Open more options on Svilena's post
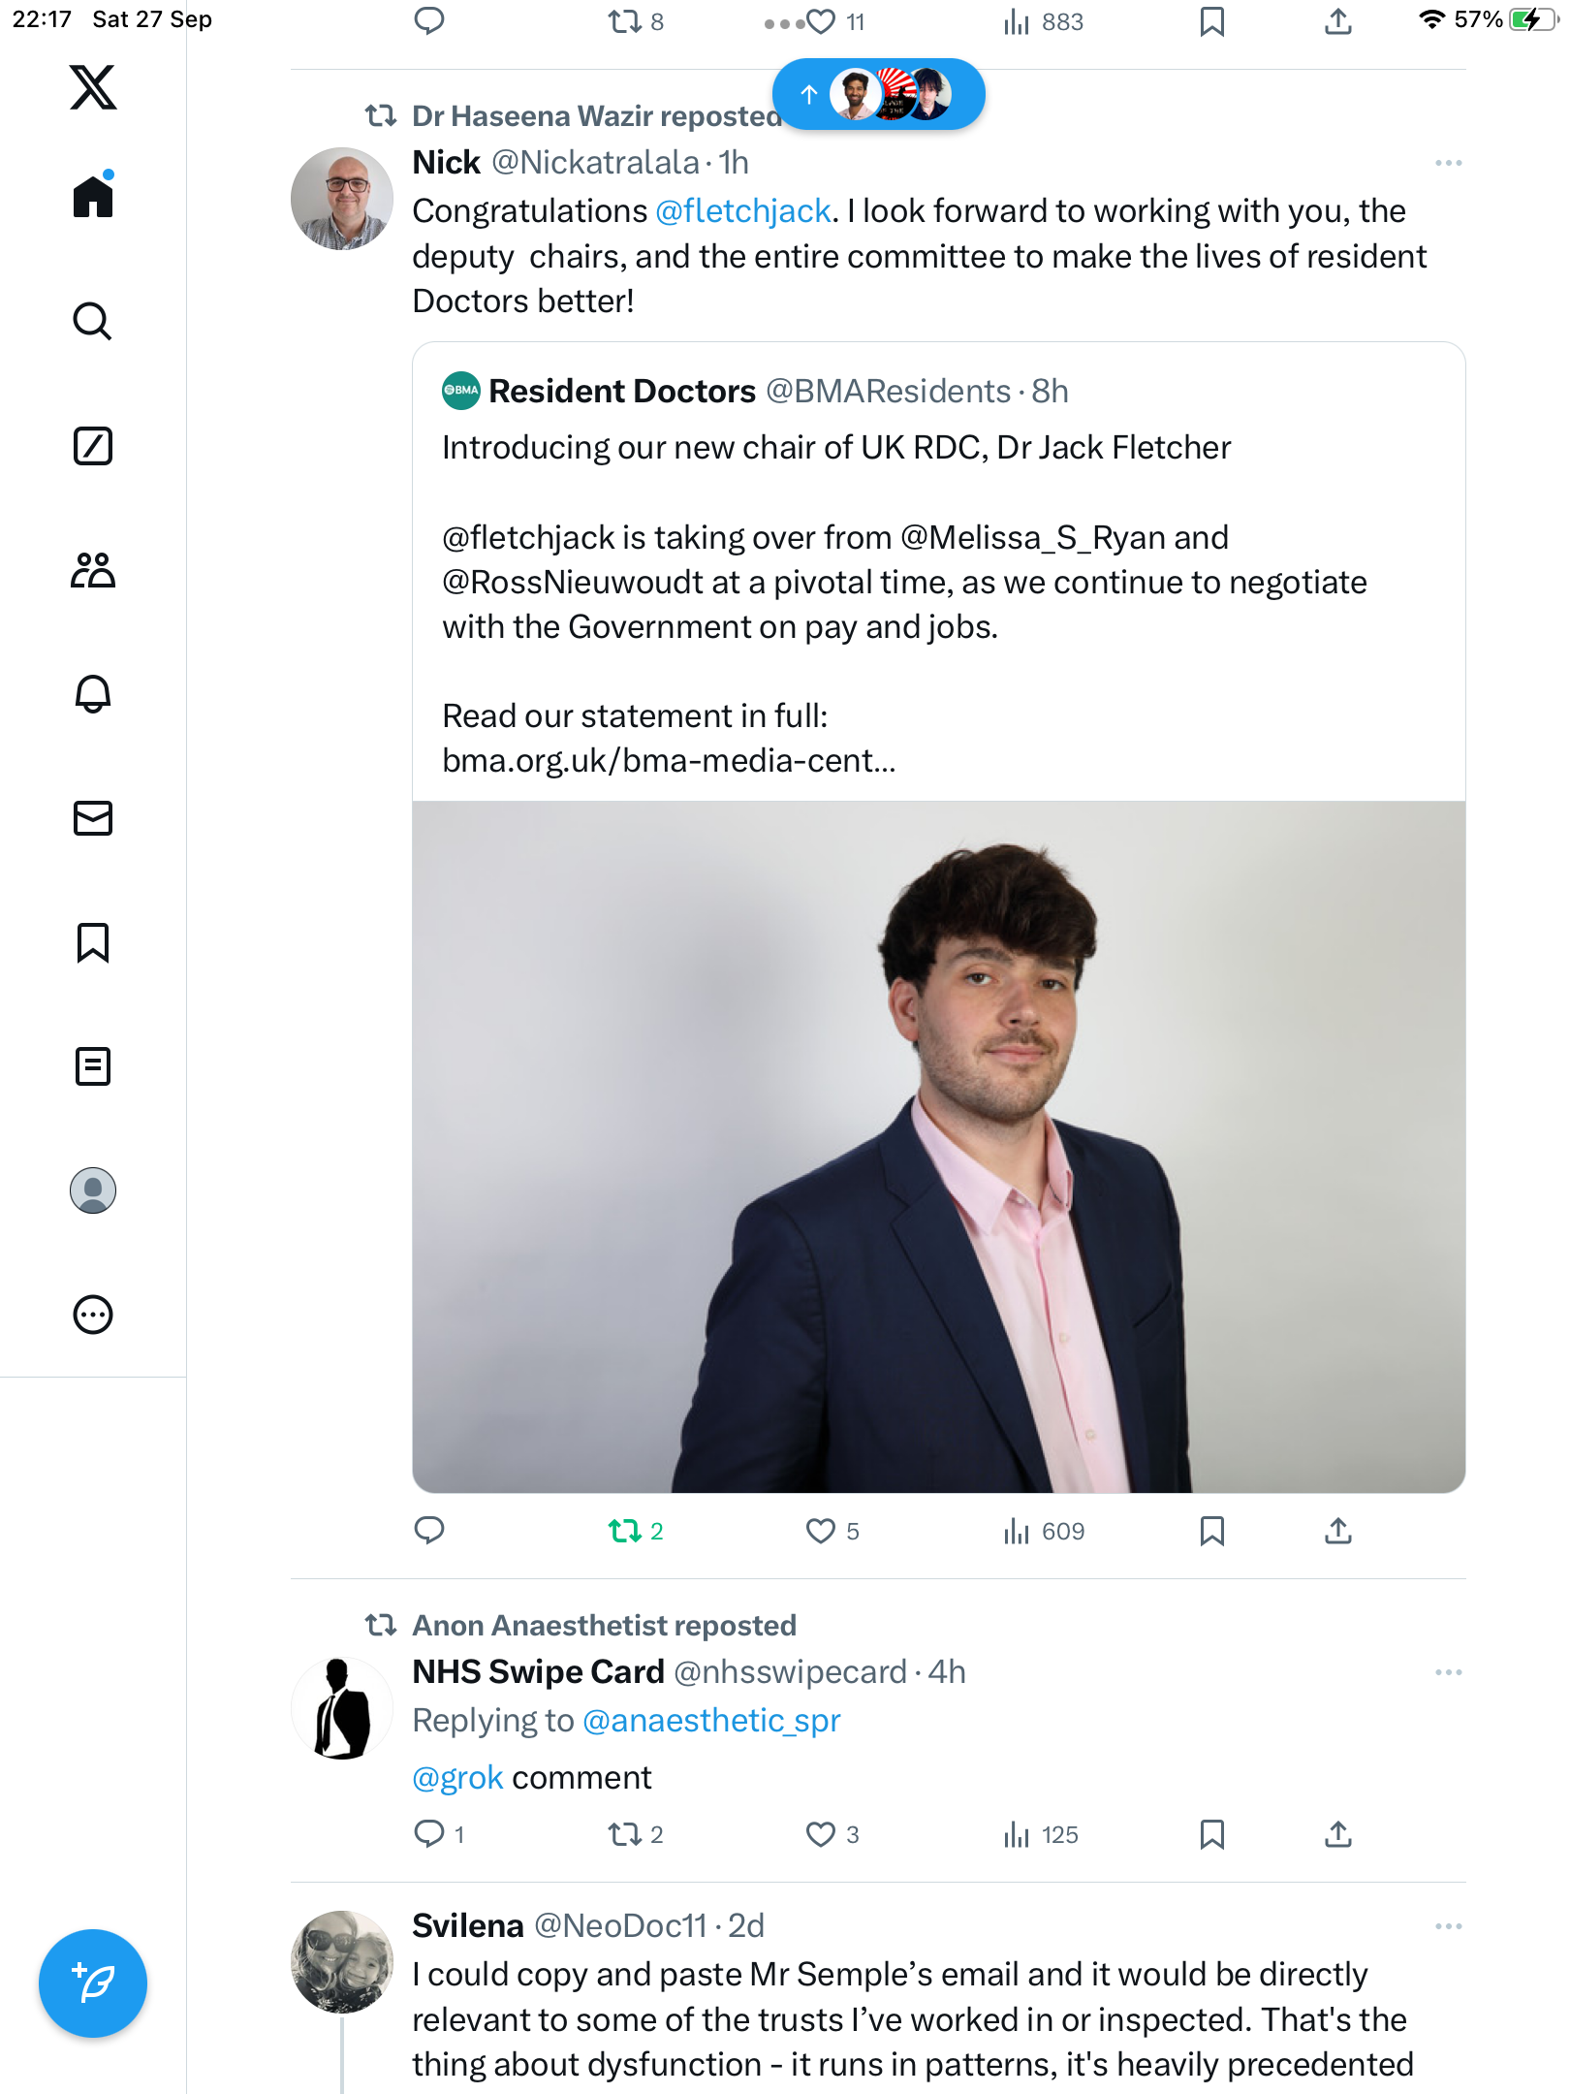 1448,1926
